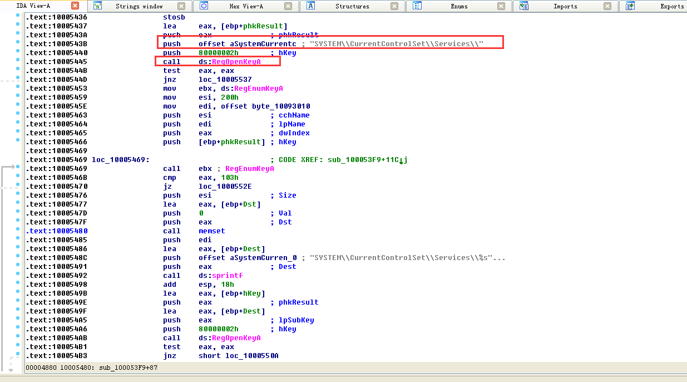This screenshot has height=382, width=687.
Task: Open the Strings window tab
Action: coord(139,6)
